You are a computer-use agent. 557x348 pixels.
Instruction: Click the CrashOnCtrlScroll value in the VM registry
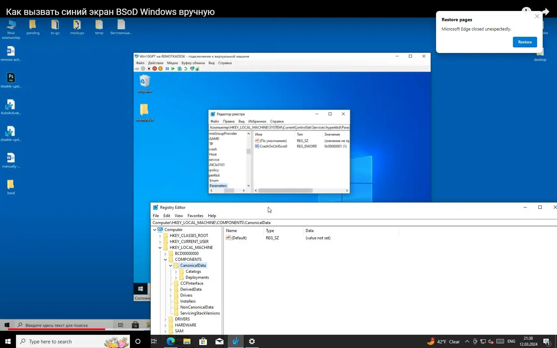(273, 146)
